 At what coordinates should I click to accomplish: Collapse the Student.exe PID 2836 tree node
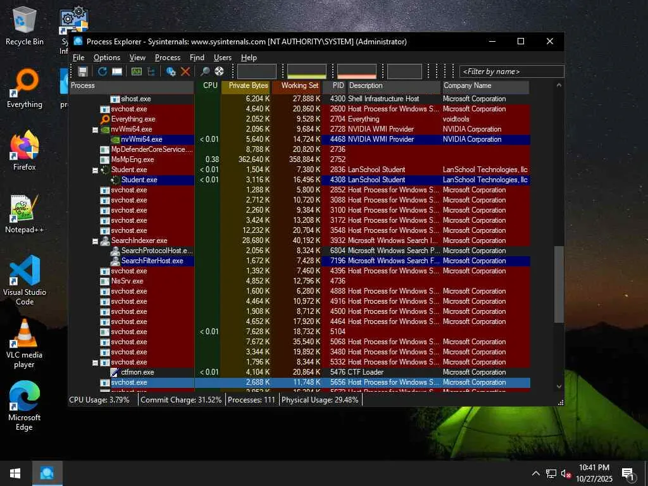95,170
